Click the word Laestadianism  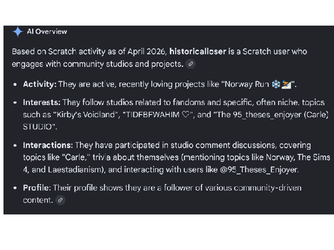pos(74,169)
